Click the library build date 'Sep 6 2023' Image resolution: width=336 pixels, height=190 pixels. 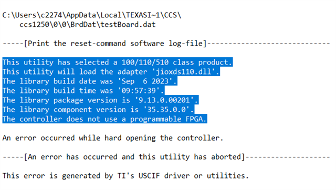(x=147, y=81)
